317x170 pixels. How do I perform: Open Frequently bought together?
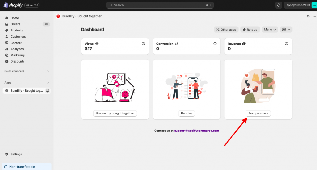point(115,114)
